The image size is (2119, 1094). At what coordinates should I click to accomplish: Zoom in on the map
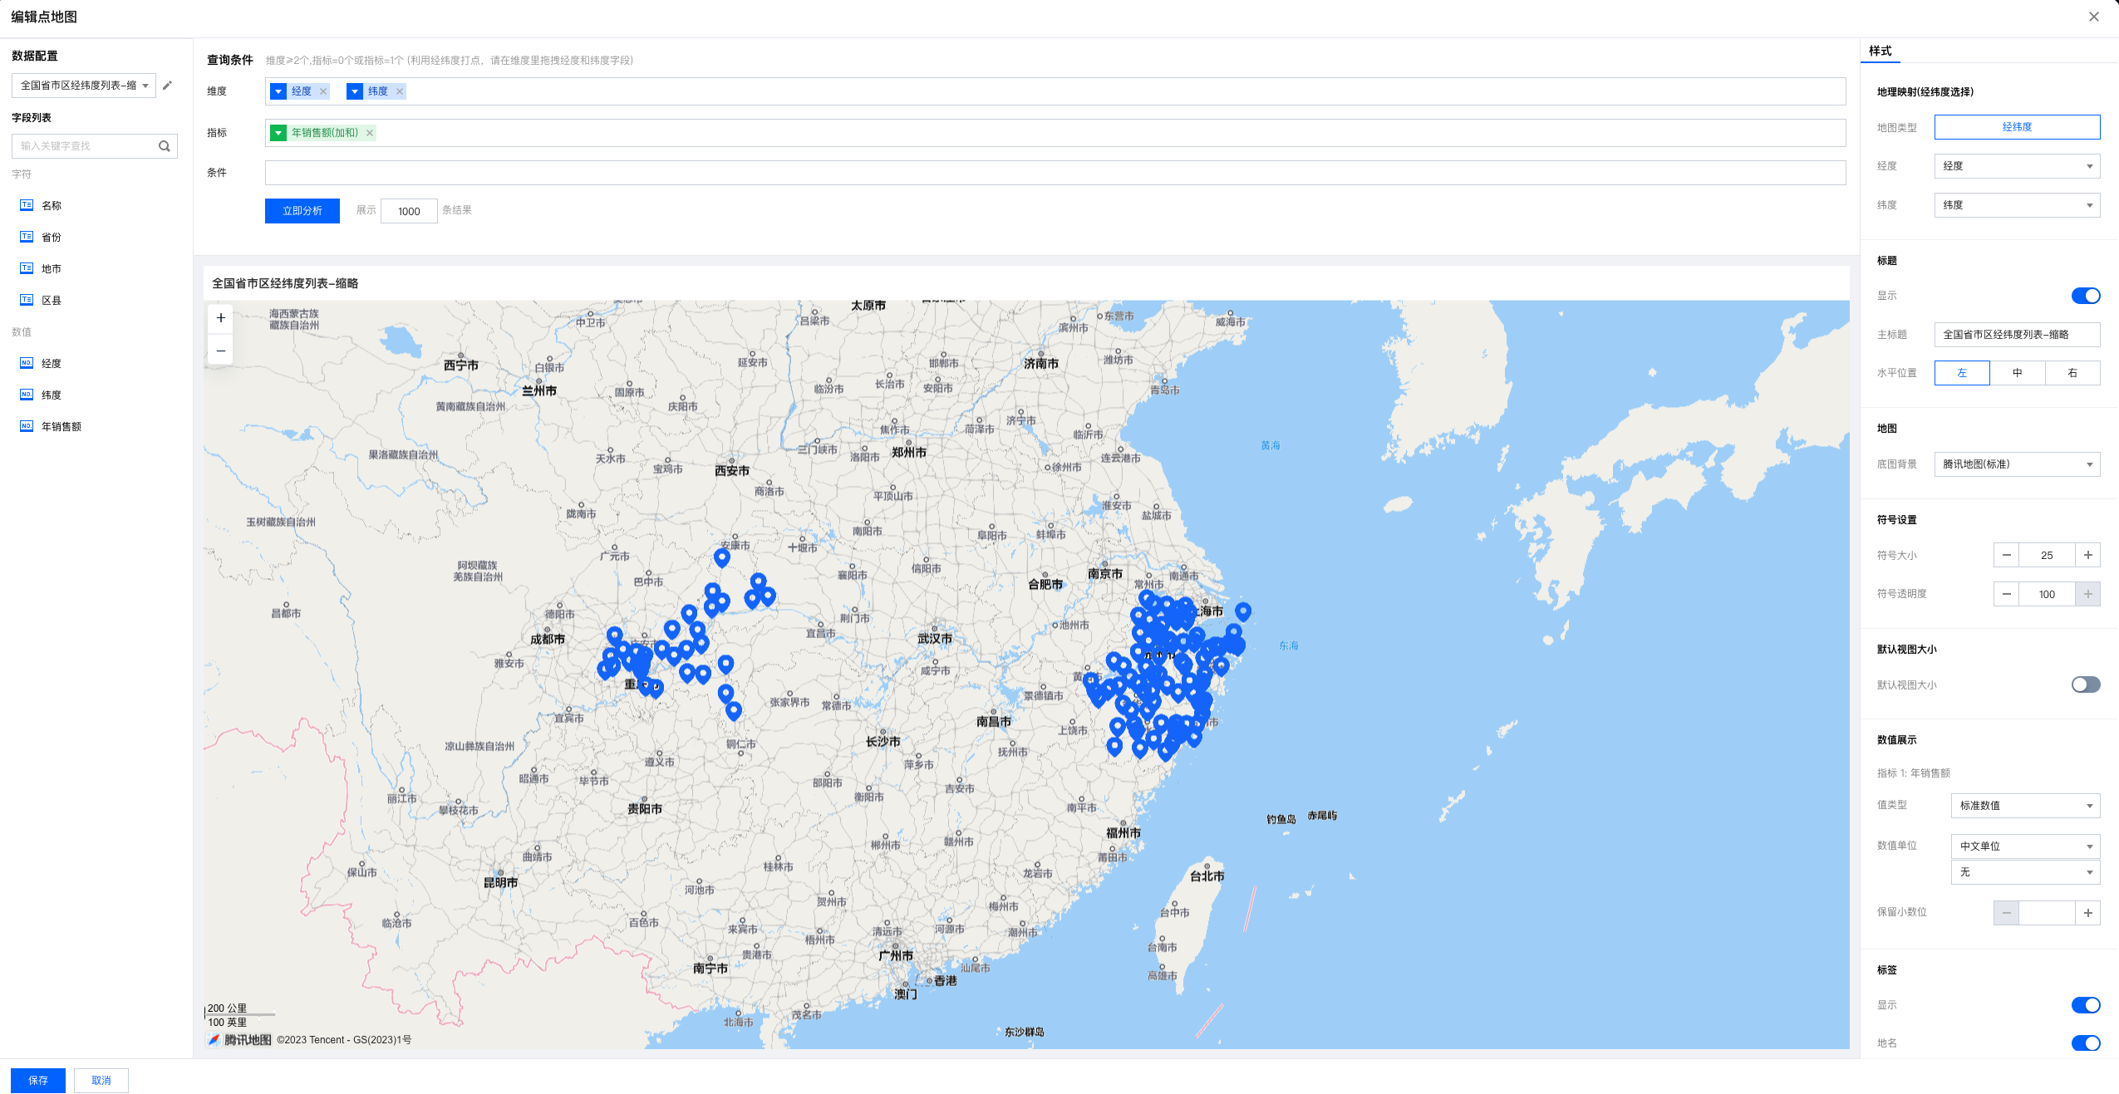click(x=220, y=318)
